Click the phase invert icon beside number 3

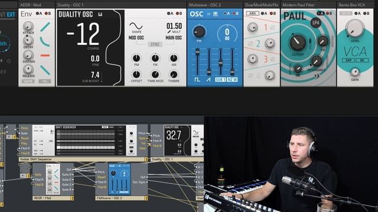pos(272,59)
